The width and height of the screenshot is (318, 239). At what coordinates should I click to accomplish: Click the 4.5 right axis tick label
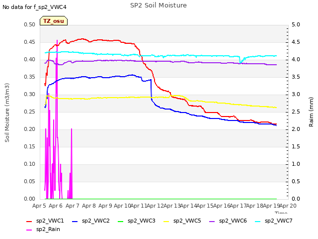pos(296,42)
